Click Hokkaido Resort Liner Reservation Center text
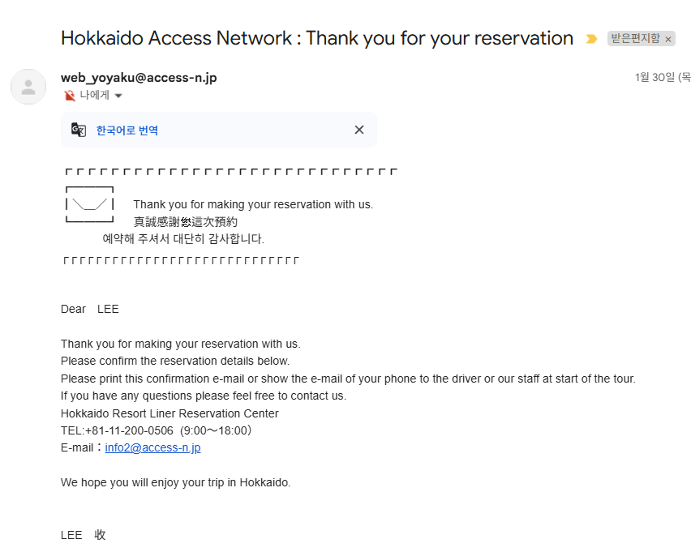The height and width of the screenshot is (552, 691). coord(170,413)
